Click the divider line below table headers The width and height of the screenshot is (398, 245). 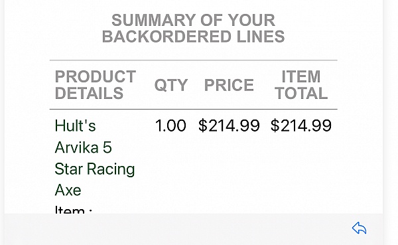194,109
